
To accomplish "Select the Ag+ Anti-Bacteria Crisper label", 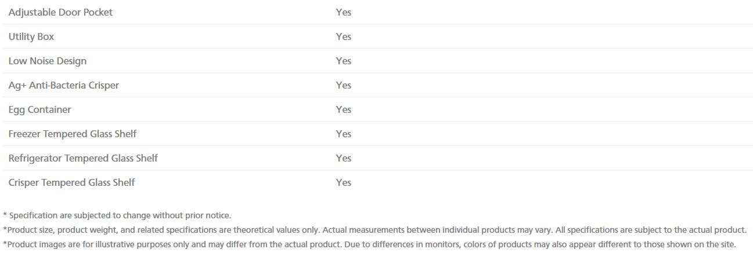I will tap(64, 85).
